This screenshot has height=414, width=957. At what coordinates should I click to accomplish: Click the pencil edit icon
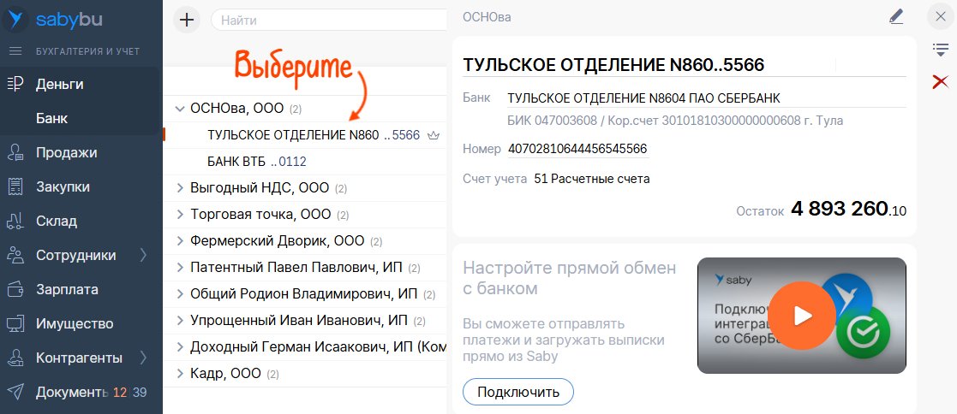tap(896, 16)
